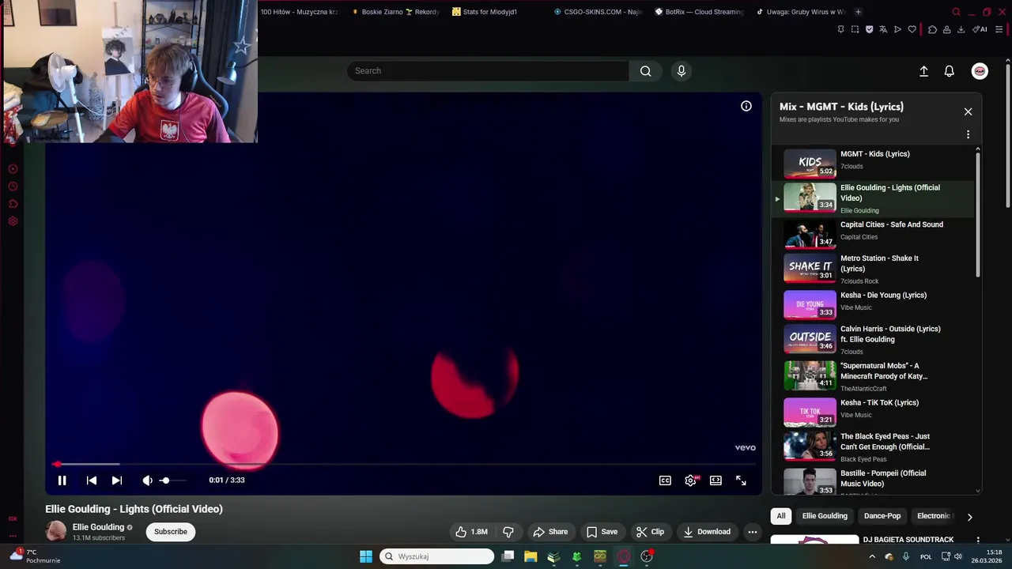Open more actions menu beside Download
This screenshot has width=1012, height=569.
pyautogui.click(x=753, y=532)
